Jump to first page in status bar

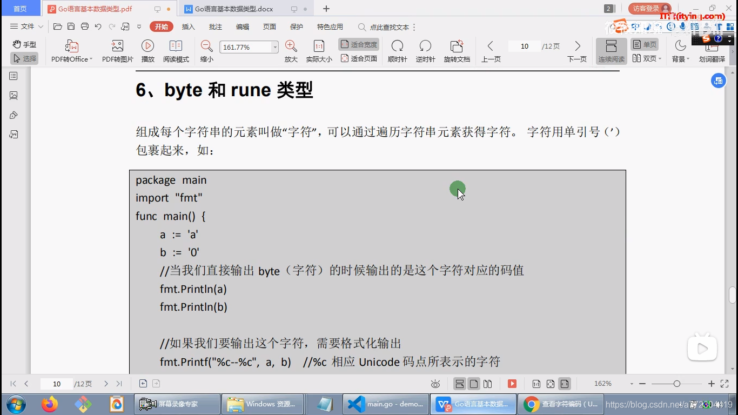pos(13,384)
